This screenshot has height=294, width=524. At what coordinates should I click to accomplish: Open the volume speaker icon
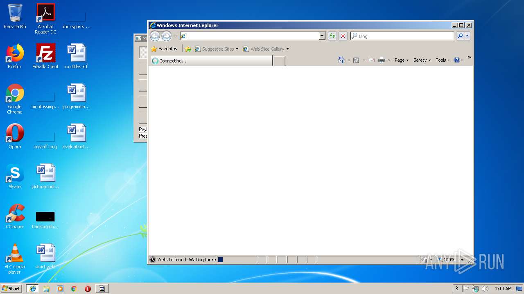[x=485, y=289]
